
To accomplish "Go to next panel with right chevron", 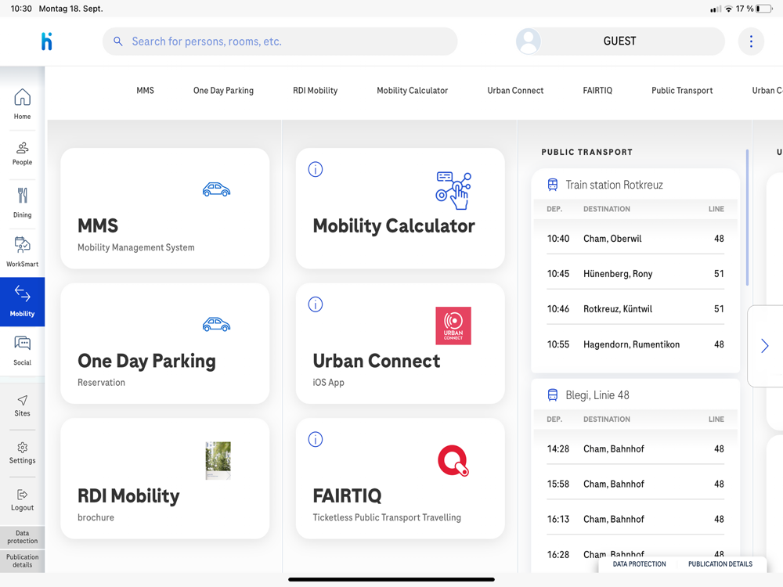I will click(764, 345).
